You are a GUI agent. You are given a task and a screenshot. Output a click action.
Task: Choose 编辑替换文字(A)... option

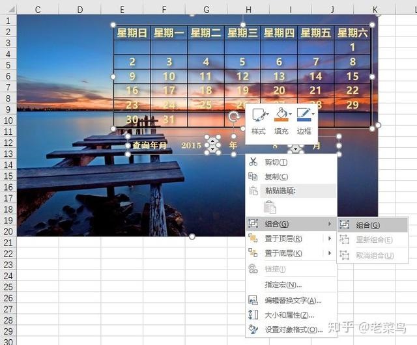[291, 301]
